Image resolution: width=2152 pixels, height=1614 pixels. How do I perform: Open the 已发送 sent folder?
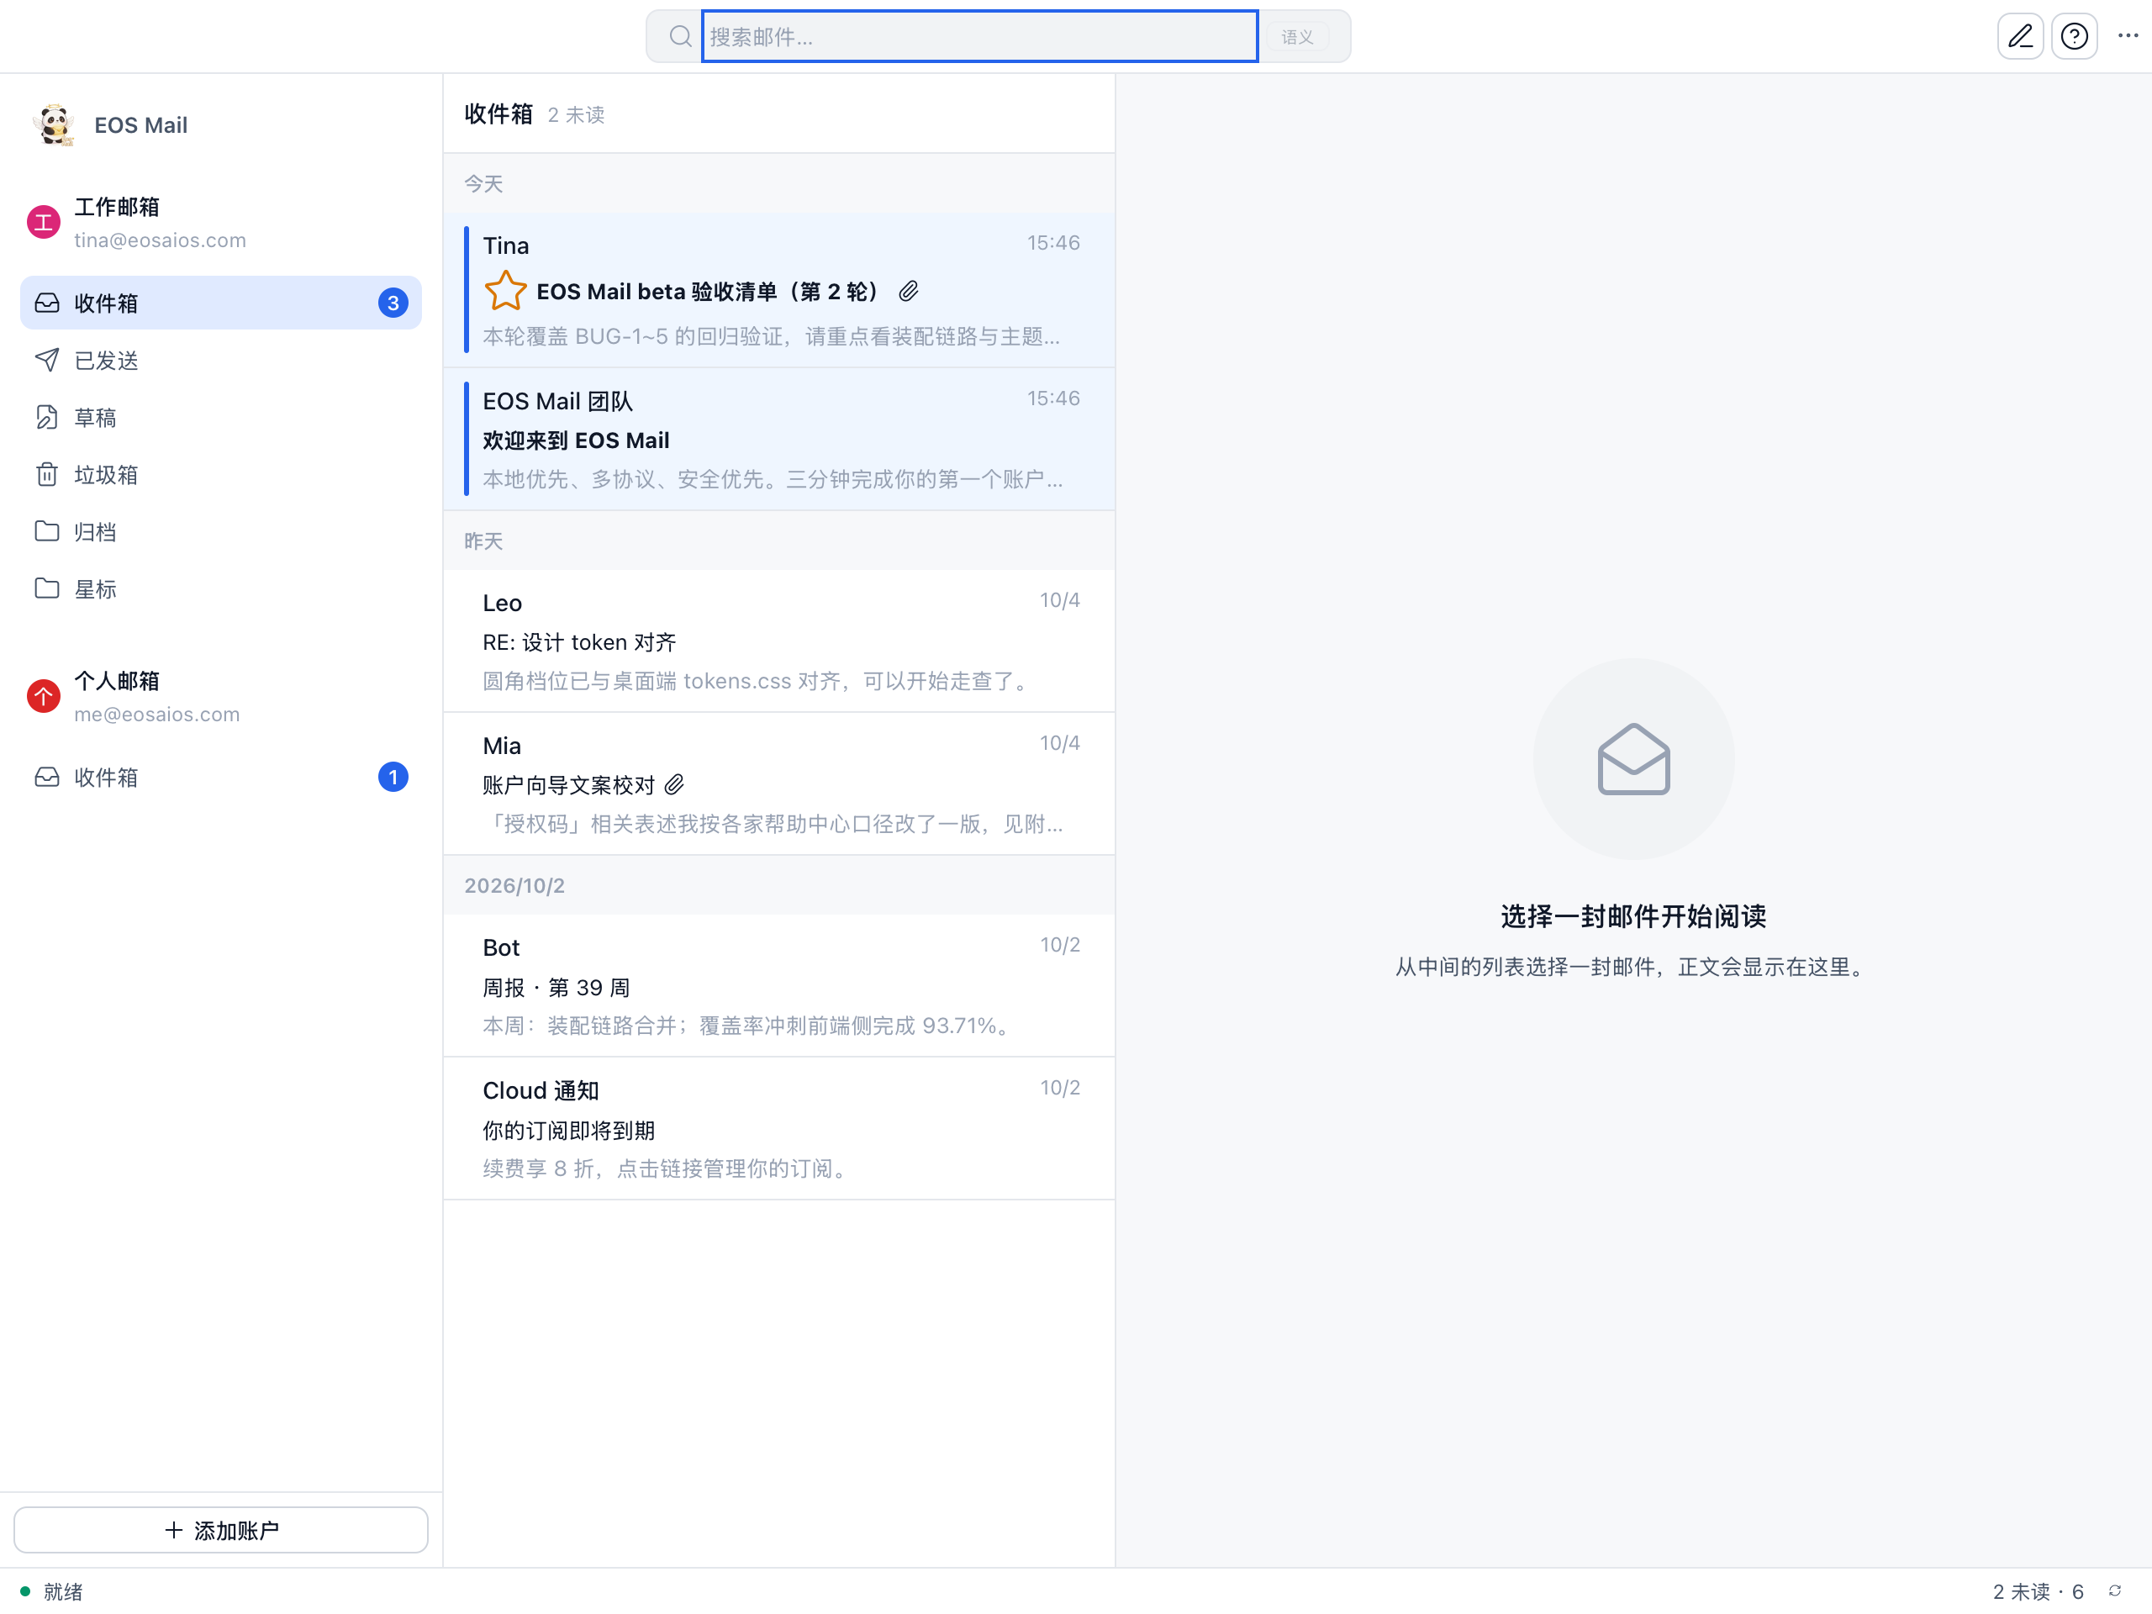click(x=221, y=360)
